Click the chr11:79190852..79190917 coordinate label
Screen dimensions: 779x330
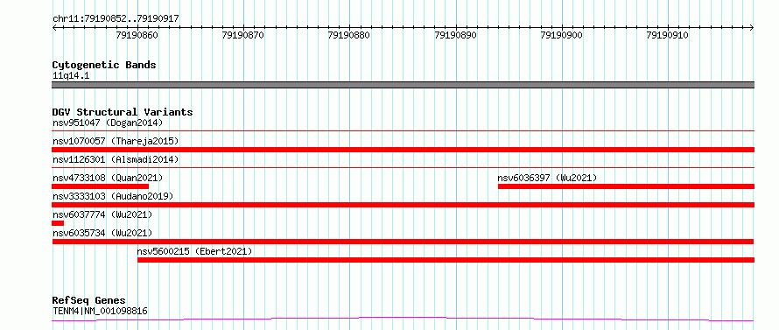[x=116, y=19]
